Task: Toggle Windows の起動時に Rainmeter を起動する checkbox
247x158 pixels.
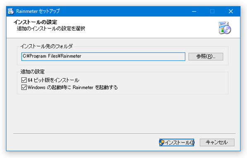Action: pyautogui.click(x=24, y=87)
